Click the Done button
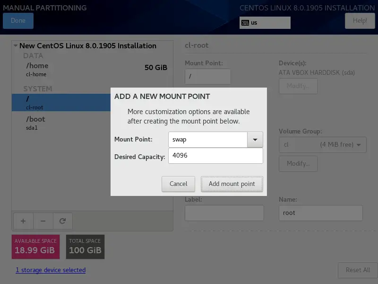 (x=18, y=21)
